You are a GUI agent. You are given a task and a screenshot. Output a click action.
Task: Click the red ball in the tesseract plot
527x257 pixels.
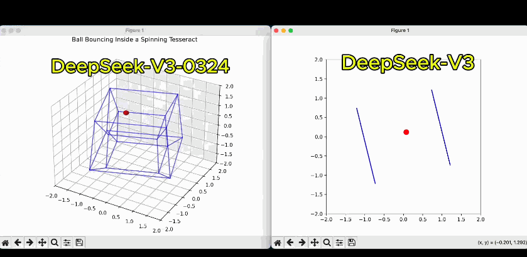pyautogui.click(x=126, y=113)
